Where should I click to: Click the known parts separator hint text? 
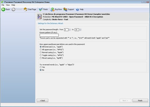(75, 38)
